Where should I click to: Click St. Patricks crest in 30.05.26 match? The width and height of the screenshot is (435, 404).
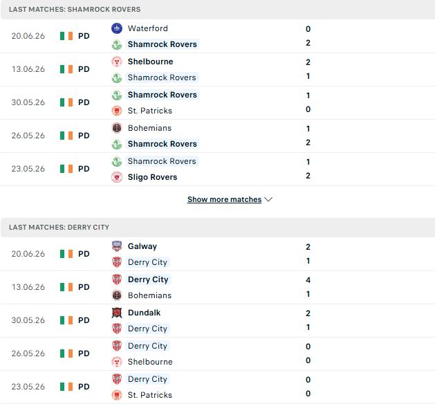pos(117,111)
